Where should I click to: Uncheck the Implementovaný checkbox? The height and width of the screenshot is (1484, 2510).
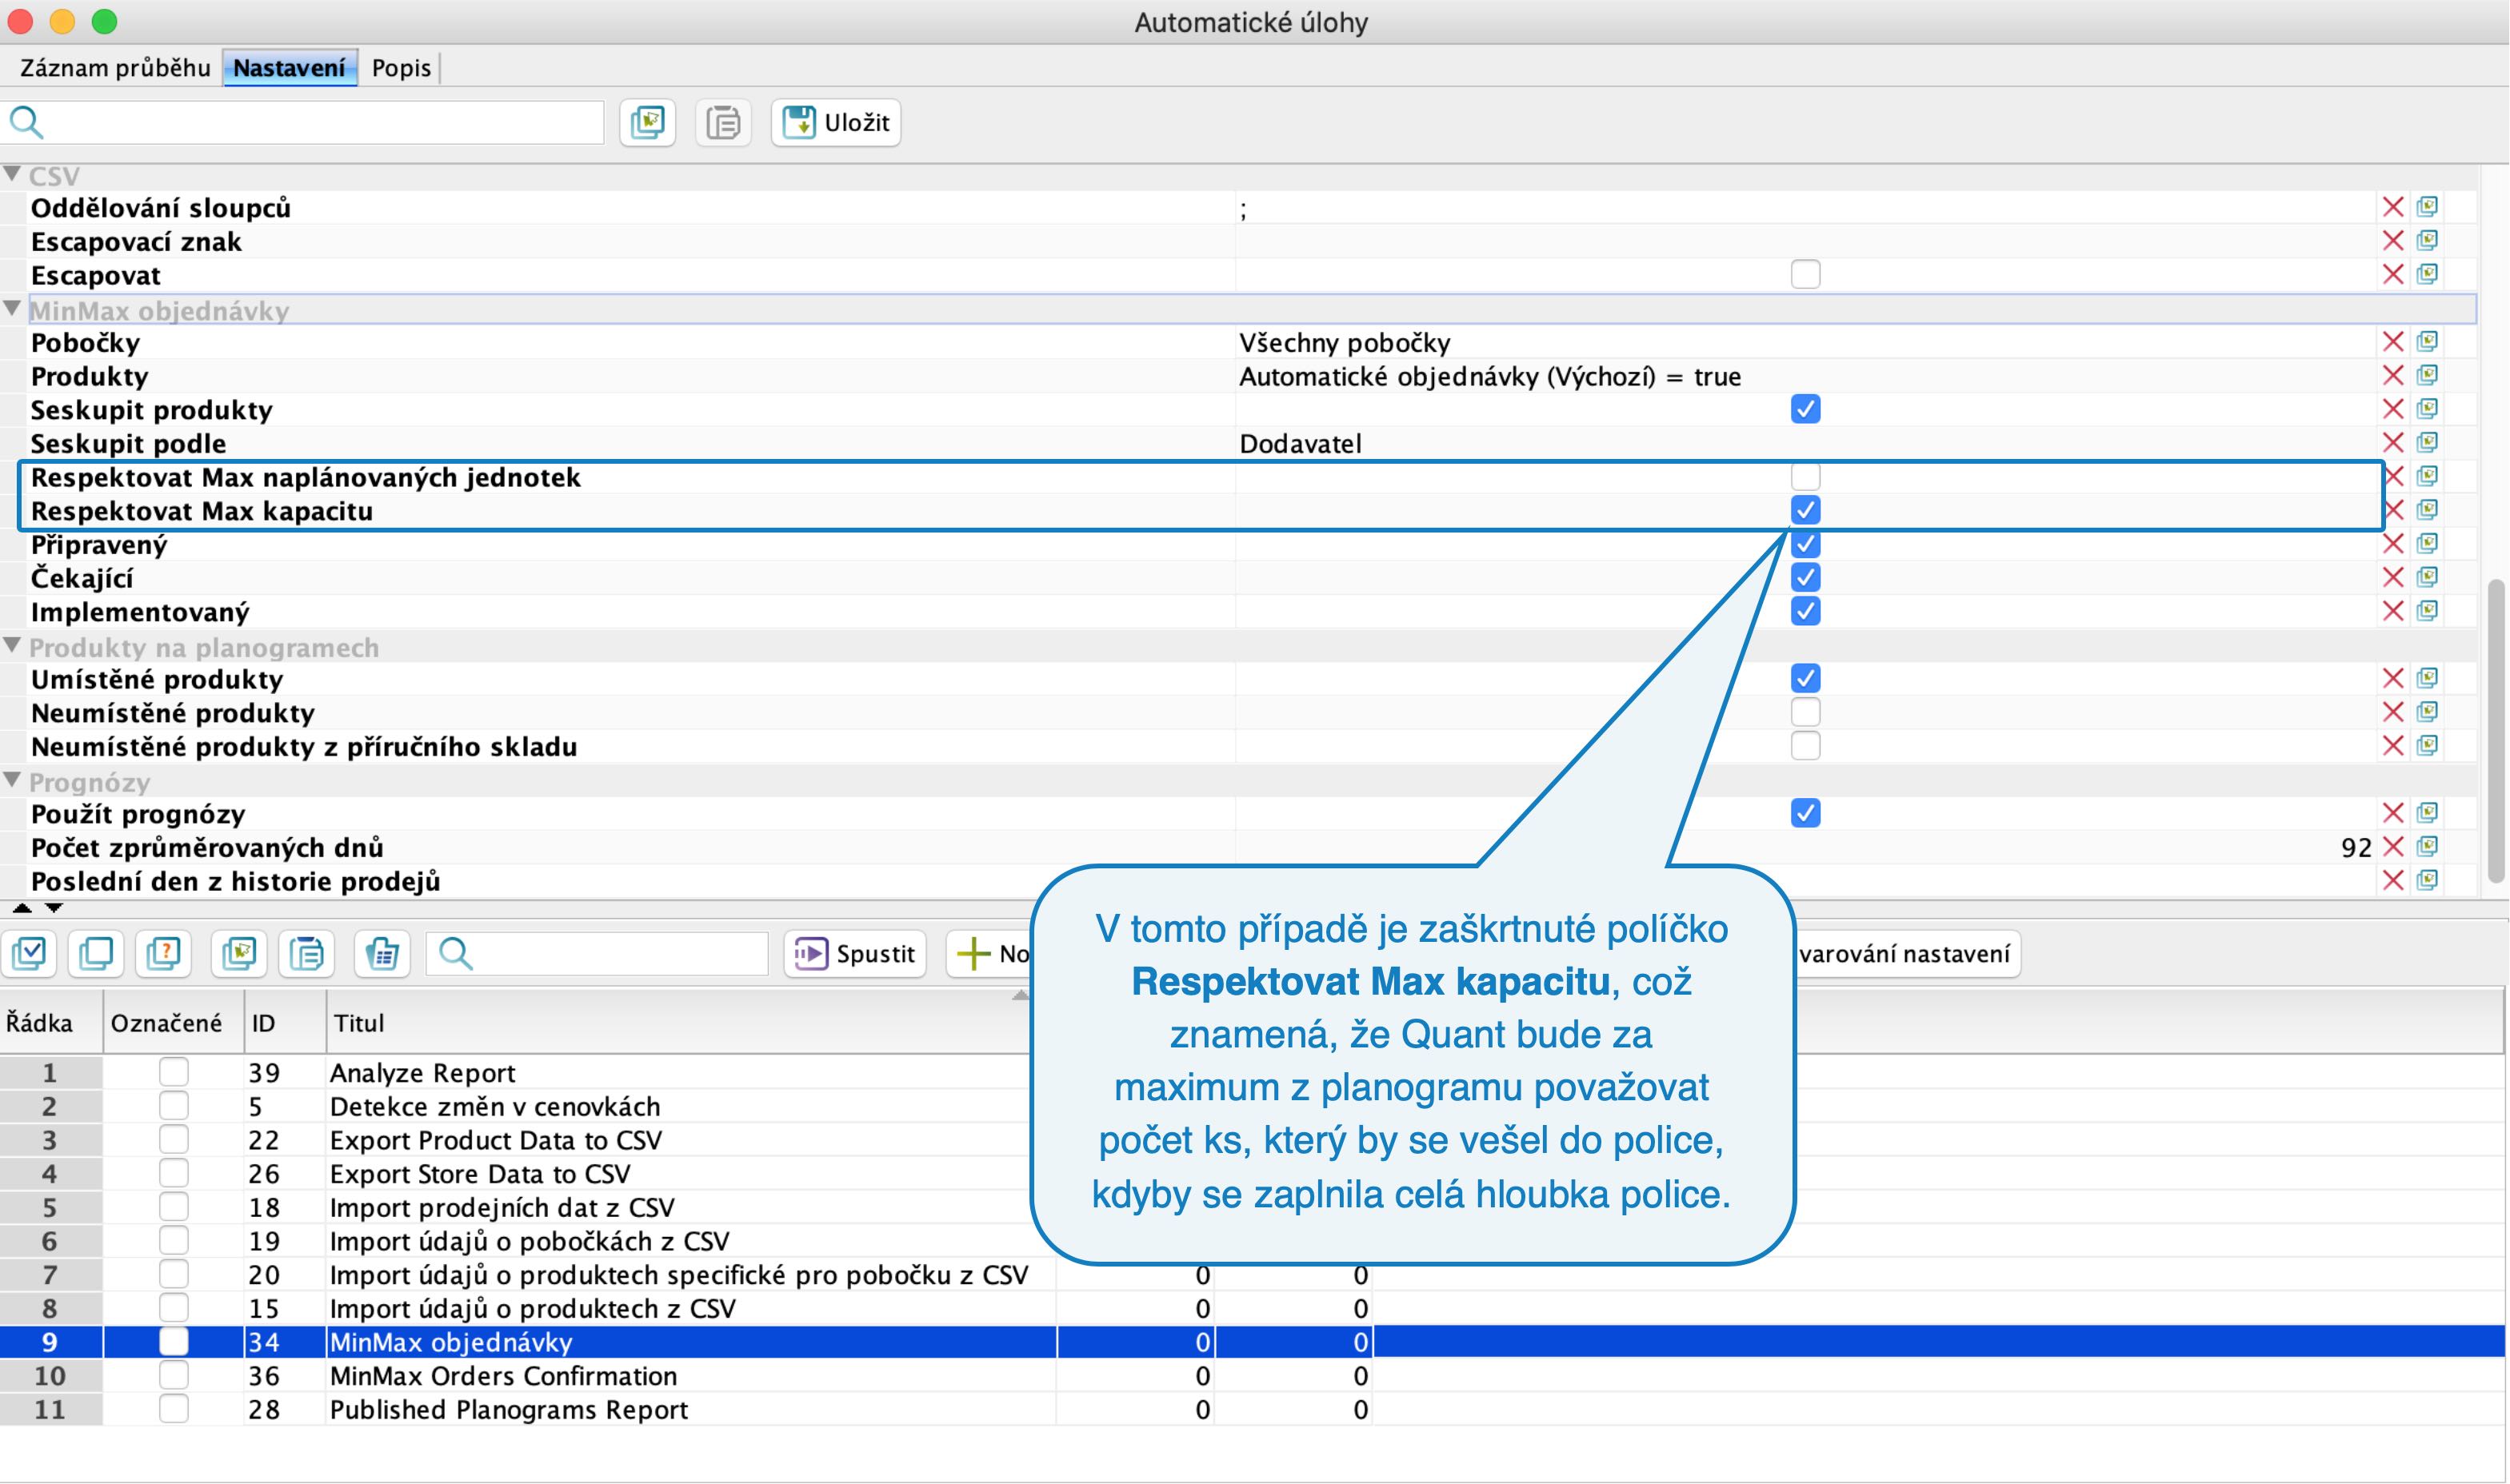[1806, 611]
